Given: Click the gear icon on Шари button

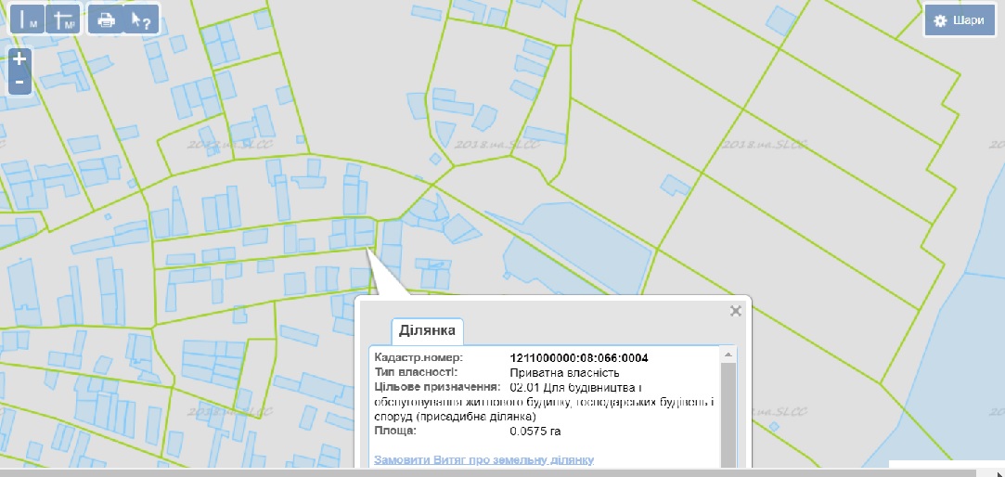Looking at the screenshot, I should [940, 20].
